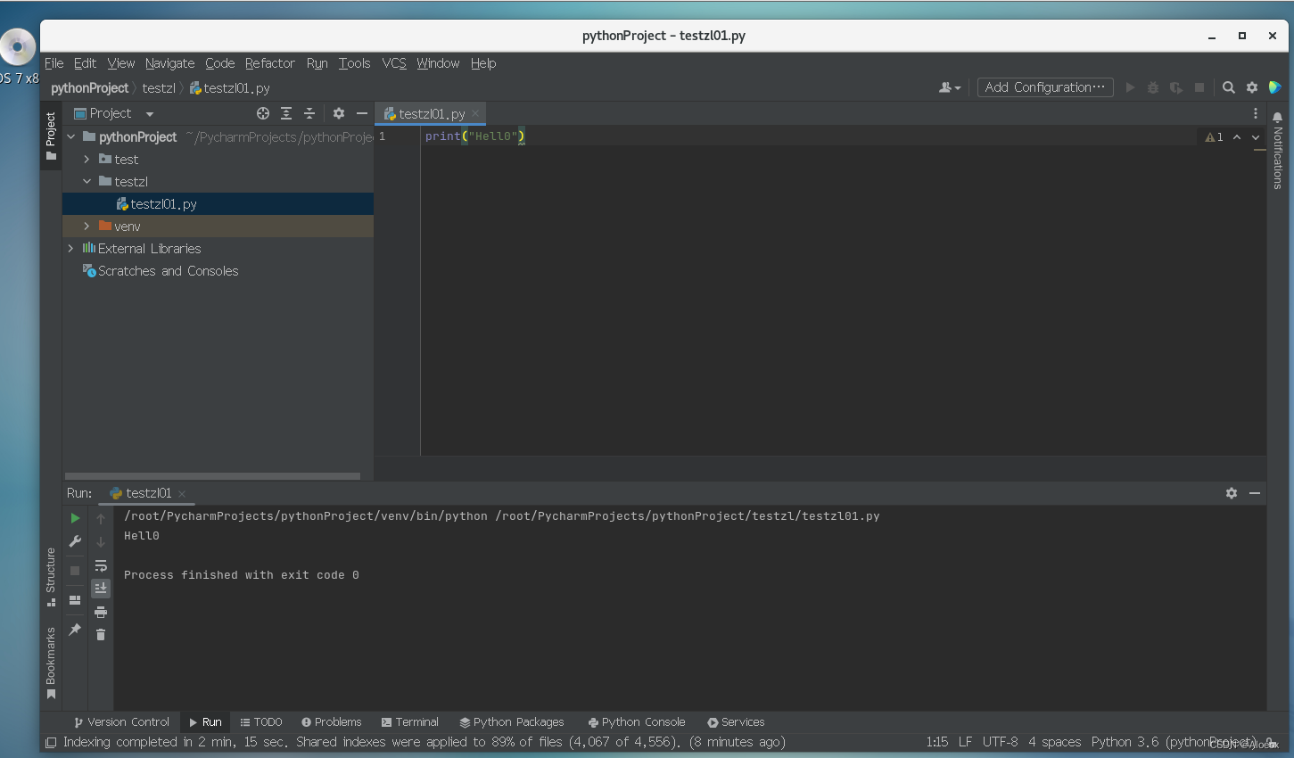This screenshot has width=1294, height=758.
Task: Select testzl01.py in project tree
Action: pos(218,204)
